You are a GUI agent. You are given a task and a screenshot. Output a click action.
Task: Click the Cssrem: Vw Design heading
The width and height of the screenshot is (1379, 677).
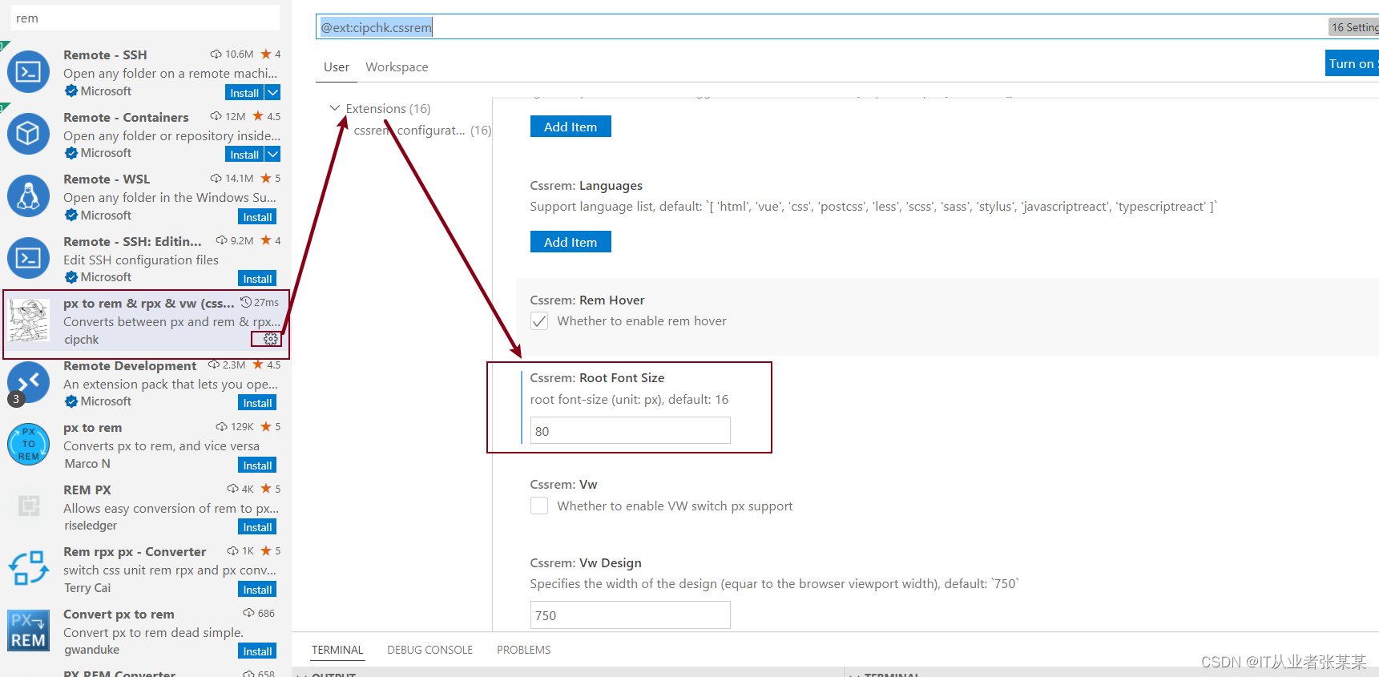(x=586, y=563)
